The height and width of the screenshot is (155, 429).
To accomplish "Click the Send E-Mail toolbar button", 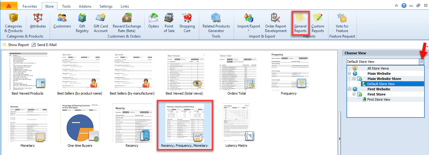I will point(44,45).
